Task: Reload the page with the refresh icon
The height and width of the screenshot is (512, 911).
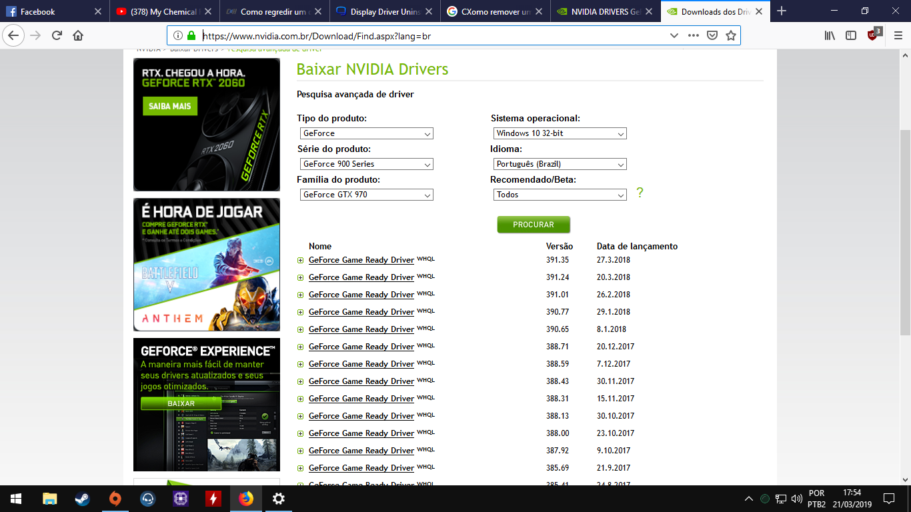Action: pos(57,35)
